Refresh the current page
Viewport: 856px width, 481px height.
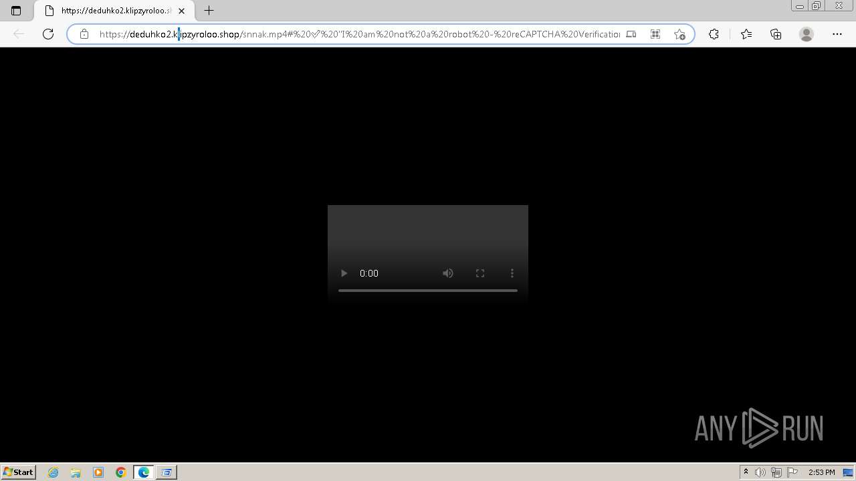48,34
